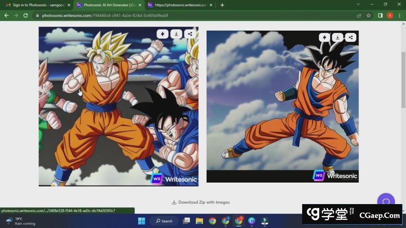
Task: Click the lightning bolt icon on left image
Action: coord(162,34)
